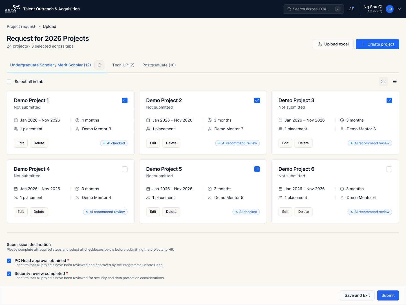Uncheck Demo Project 1 checkbox

tap(125, 100)
